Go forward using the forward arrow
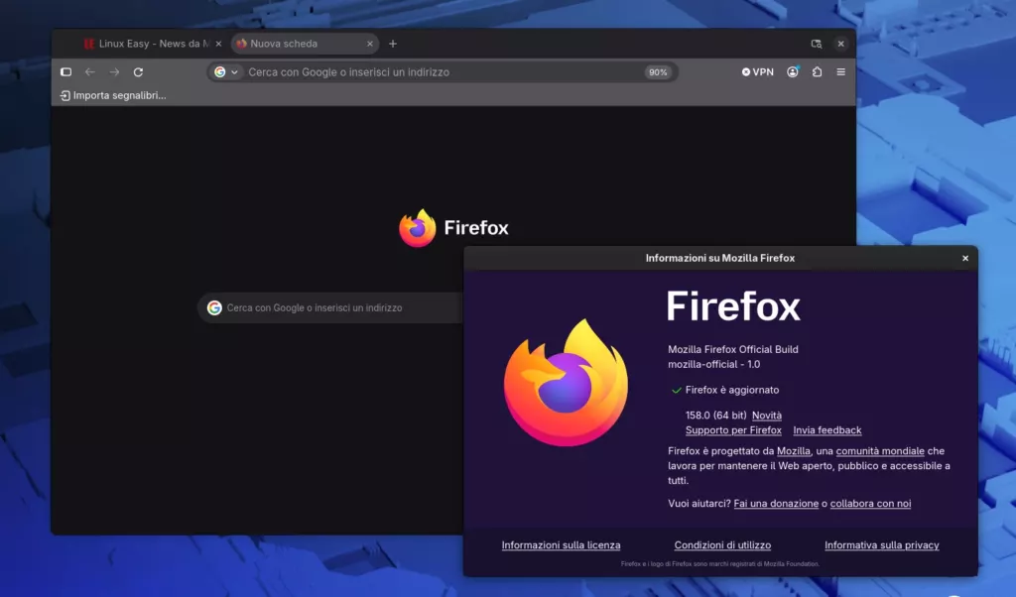The height and width of the screenshot is (597, 1016). point(115,71)
